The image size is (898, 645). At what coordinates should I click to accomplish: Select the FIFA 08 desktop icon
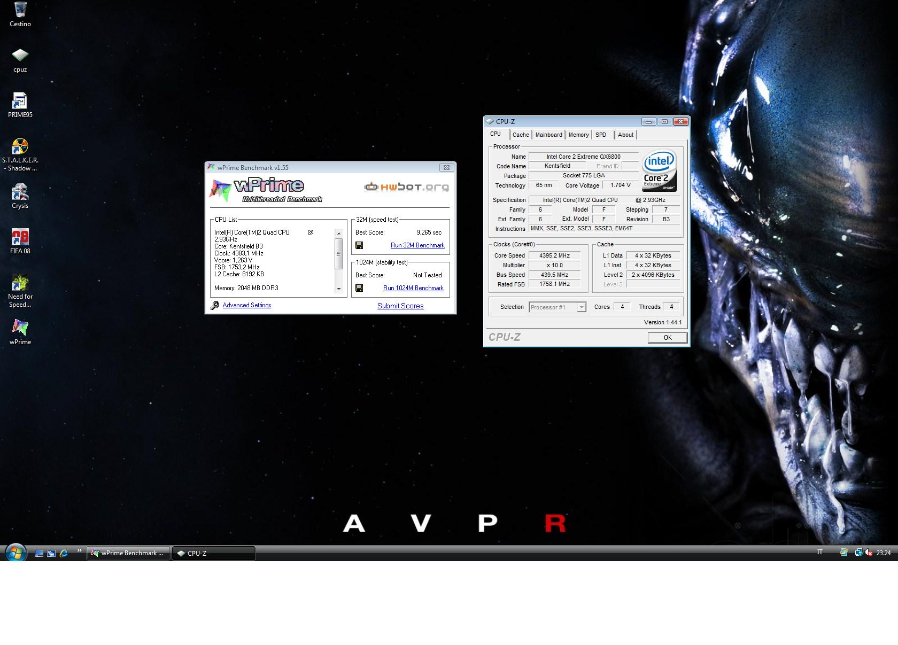click(20, 242)
